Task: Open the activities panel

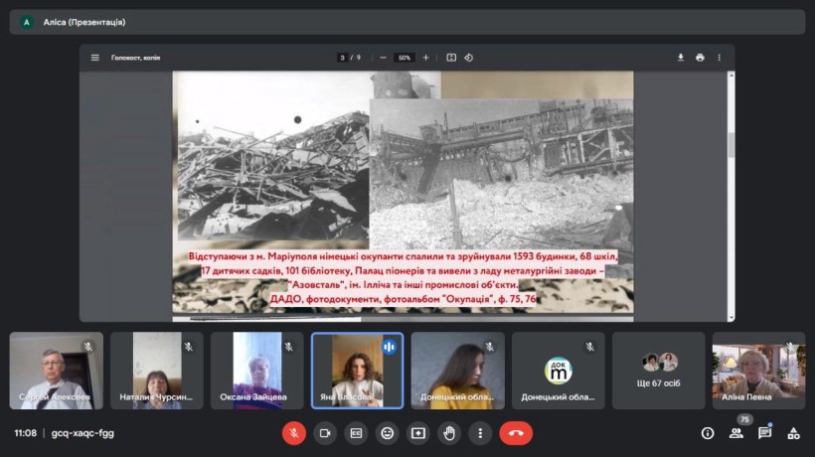Action: [793, 433]
